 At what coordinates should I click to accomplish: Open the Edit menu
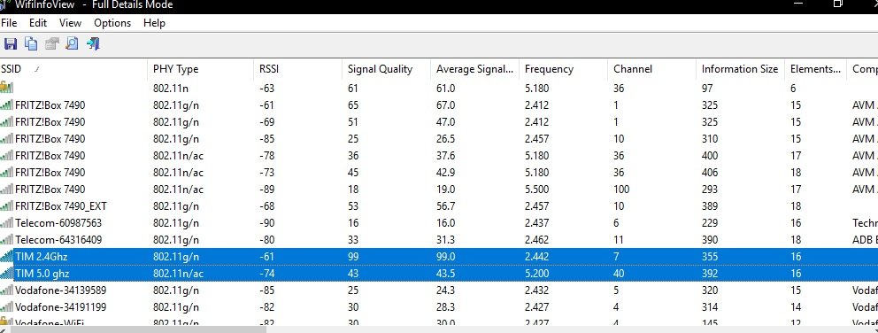38,23
